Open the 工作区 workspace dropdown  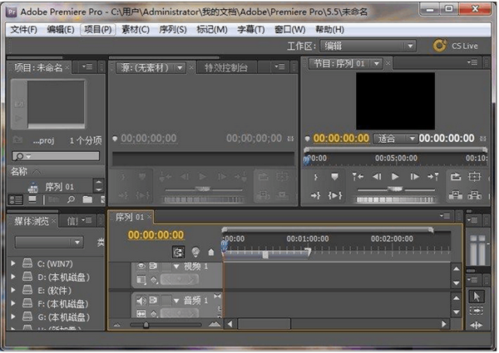click(369, 46)
